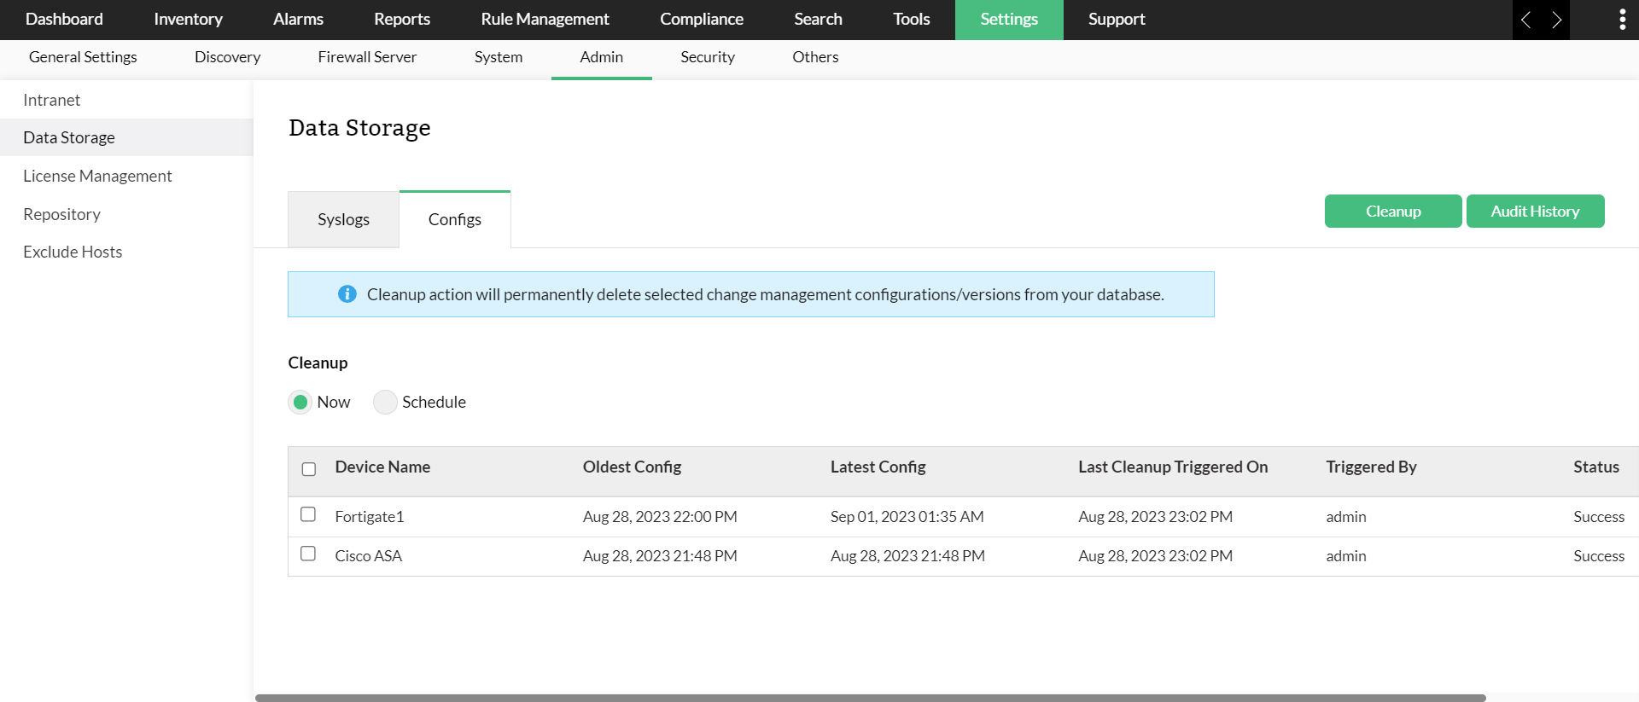Open the Audit History button
Image resolution: width=1639 pixels, height=702 pixels.
click(x=1534, y=212)
